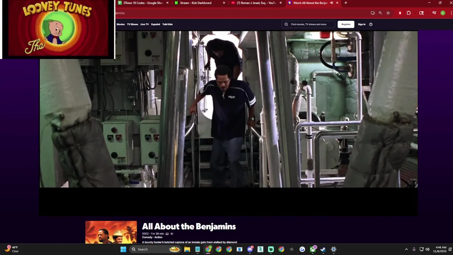Click the search magnifier icon in Tubi search box
Image resolution: width=453 pixels, height=255 pixels.
coord(286,24)
